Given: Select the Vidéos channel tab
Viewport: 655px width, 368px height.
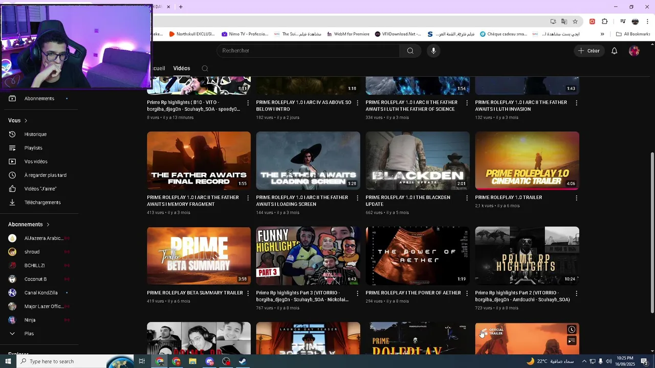Looking at the screenshot, I should tap(182, 68).
